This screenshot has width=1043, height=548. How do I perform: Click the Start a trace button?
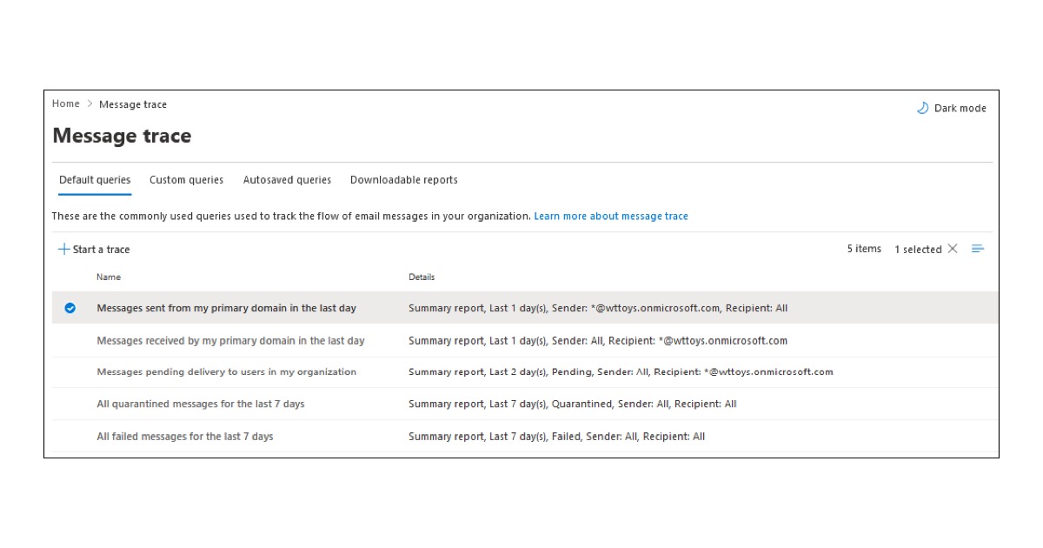coord(94,249)
